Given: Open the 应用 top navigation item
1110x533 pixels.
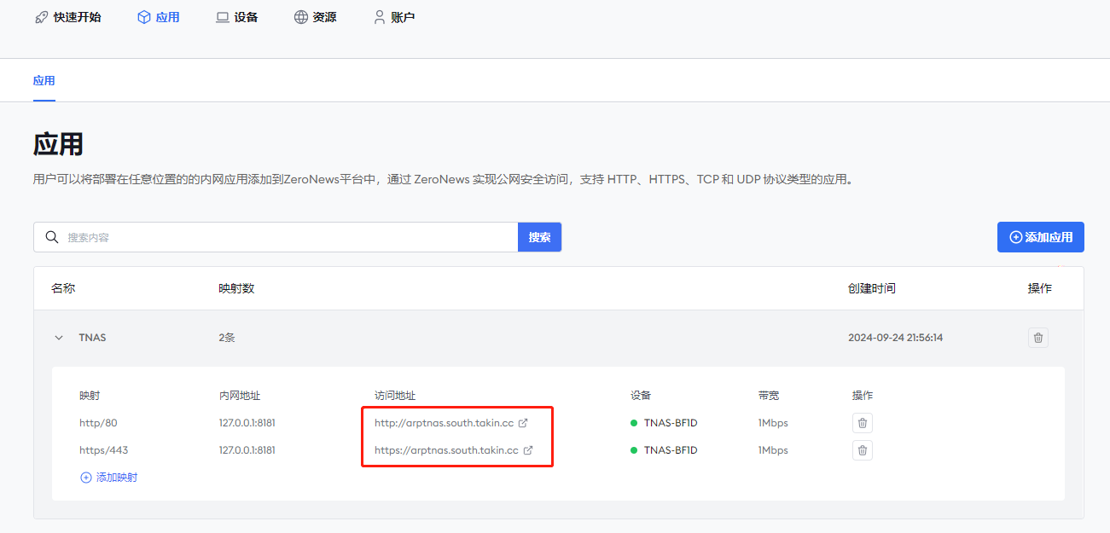Looking at the screenshot, I should click(x=158, y=17).
